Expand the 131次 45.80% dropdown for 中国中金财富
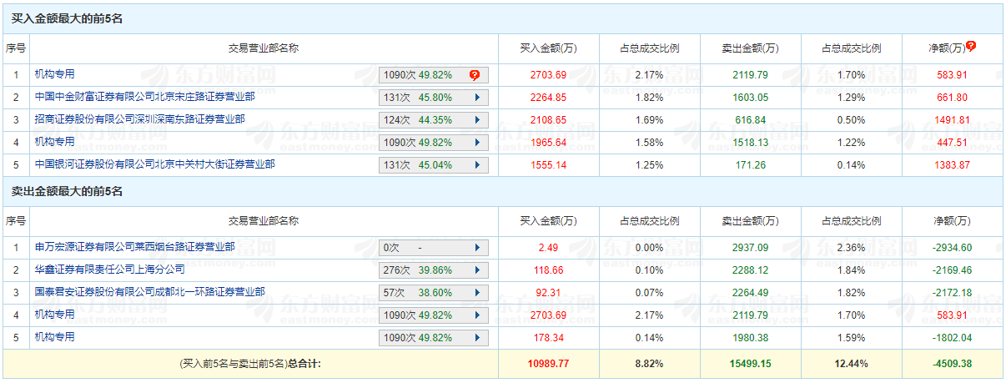This screenshot has height=383, width=1006. click(x=477, y=98)
